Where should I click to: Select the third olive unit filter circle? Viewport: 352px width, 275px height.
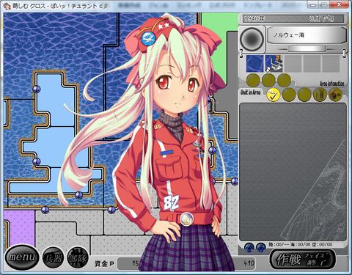click(304, 95)
